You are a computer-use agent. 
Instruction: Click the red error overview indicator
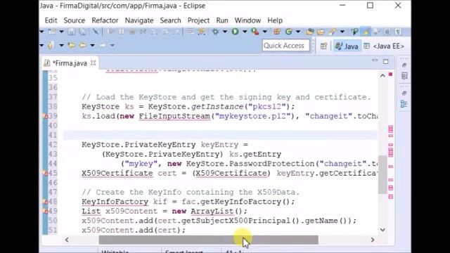coord(391,74)
